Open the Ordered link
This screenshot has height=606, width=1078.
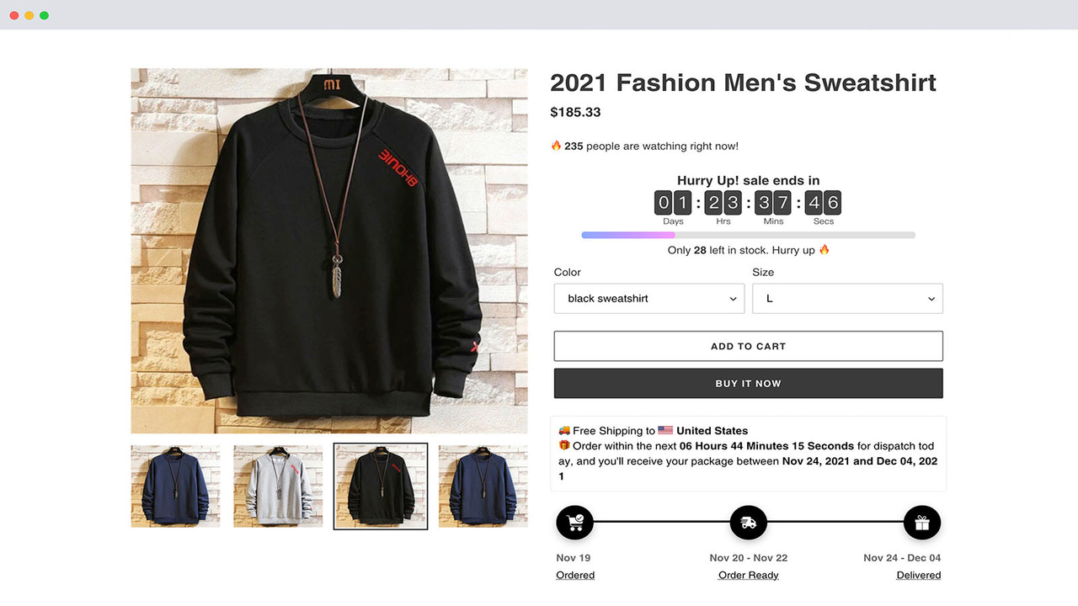pos(574,574)
